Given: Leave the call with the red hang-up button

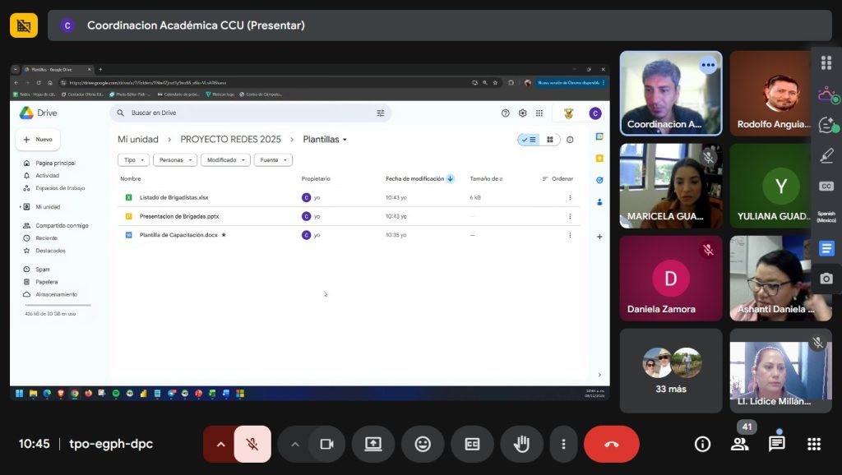Looking at the screenshot, I should pyautogui.click(x=611, y=444).
